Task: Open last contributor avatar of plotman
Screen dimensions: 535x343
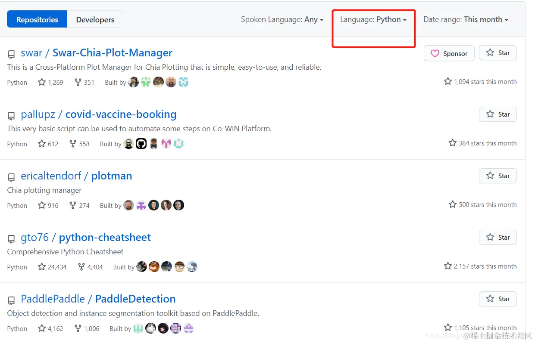Action: pos(179,205)
